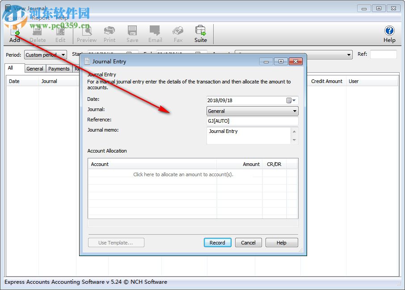Click the Print toolbar icon
Screen dimensions: 405x290
click(109, 33)
